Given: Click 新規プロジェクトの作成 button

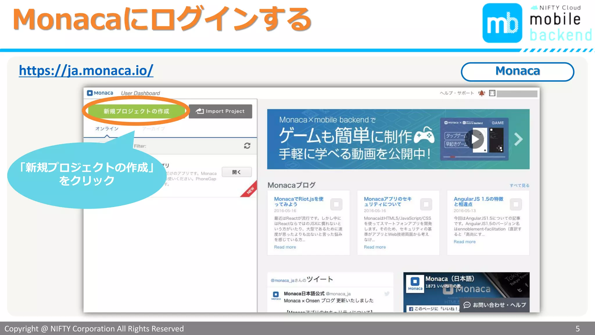Looking at the screenshot, I should pos(136,111).
